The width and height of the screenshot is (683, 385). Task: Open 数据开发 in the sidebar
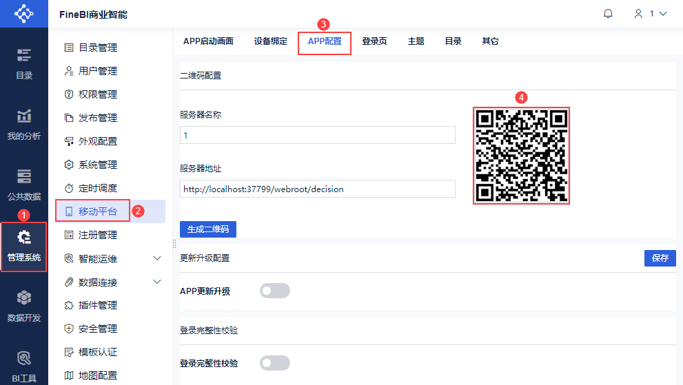tap(24, 306)
